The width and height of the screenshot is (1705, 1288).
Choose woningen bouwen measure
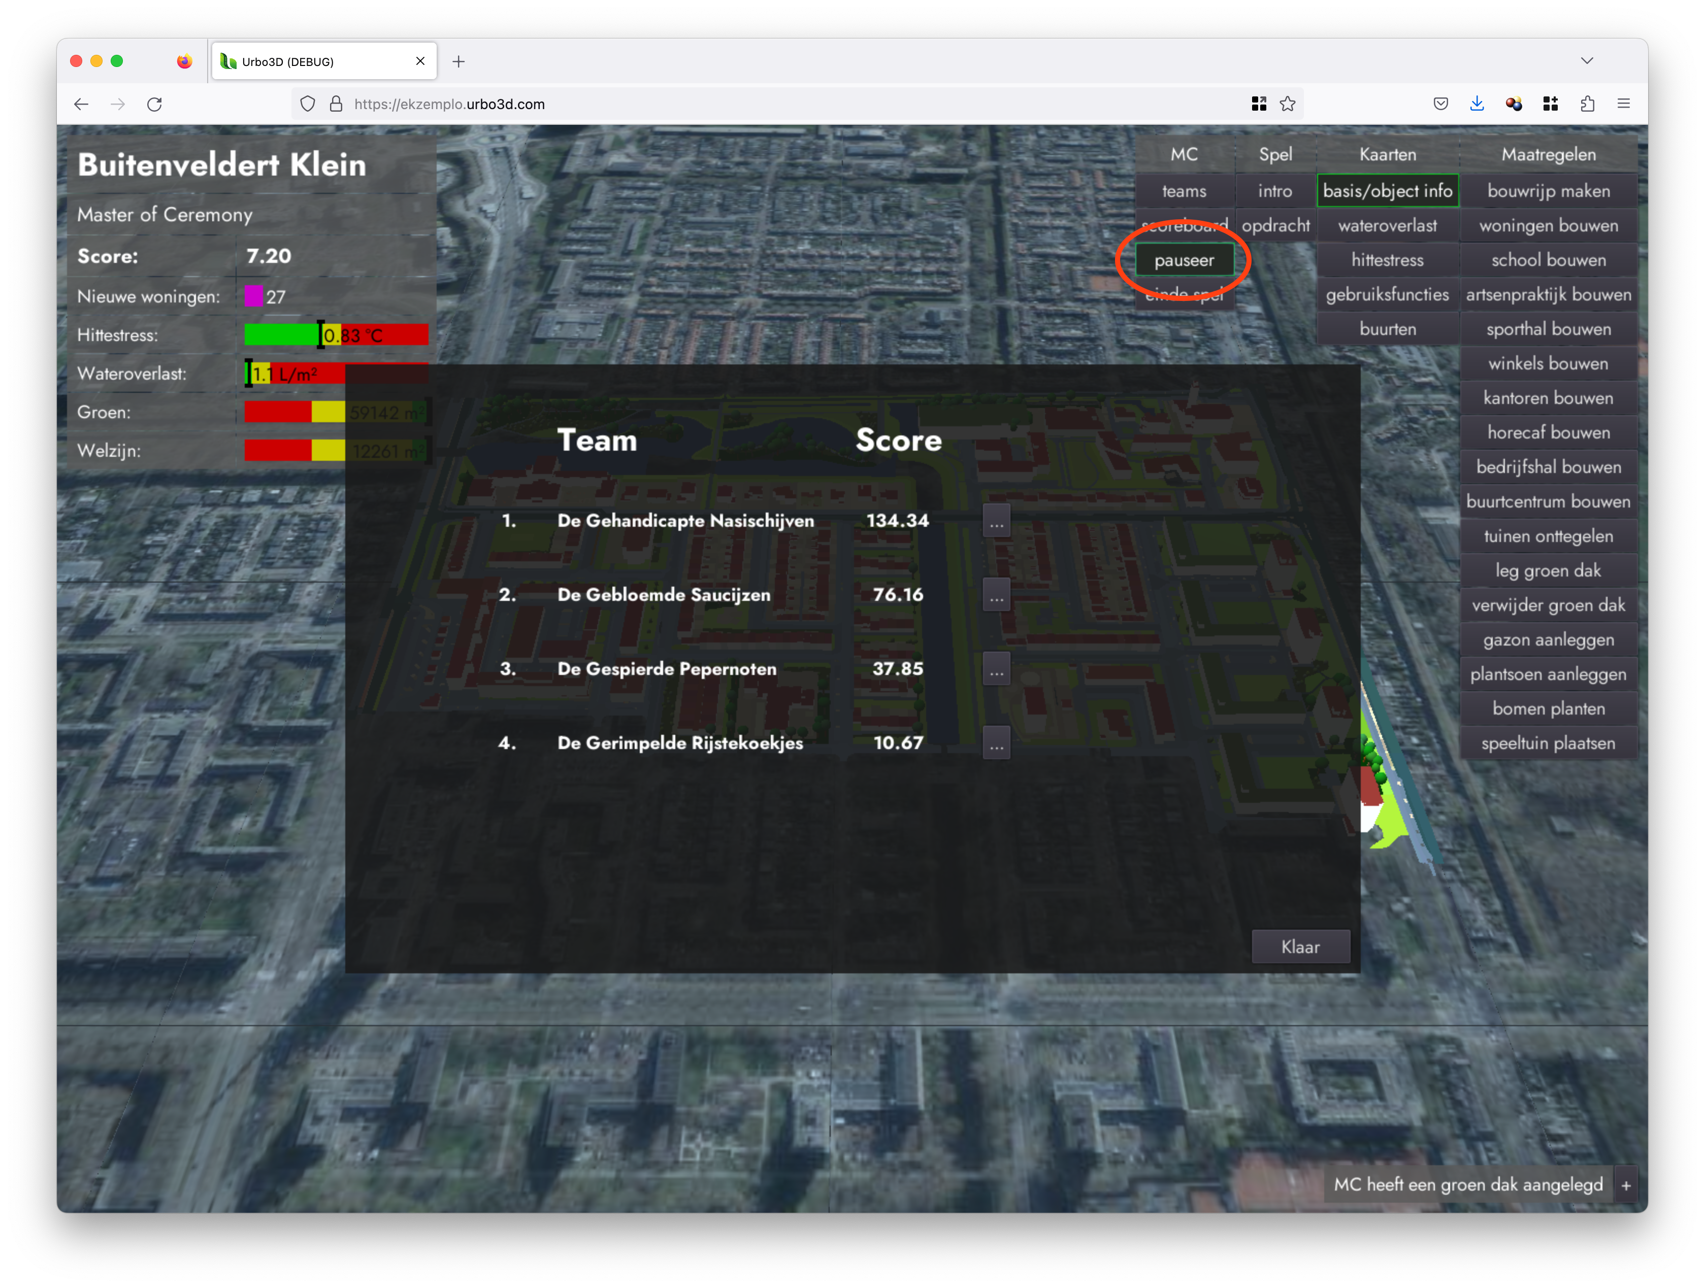[1549, 226]
